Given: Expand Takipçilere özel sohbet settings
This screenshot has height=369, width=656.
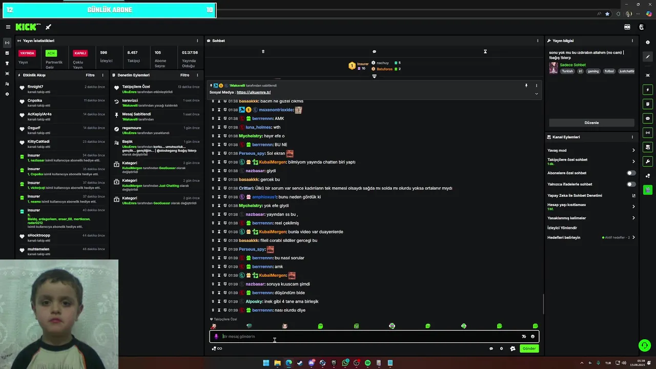Looking at the screenshot, I should coord(633,161).
